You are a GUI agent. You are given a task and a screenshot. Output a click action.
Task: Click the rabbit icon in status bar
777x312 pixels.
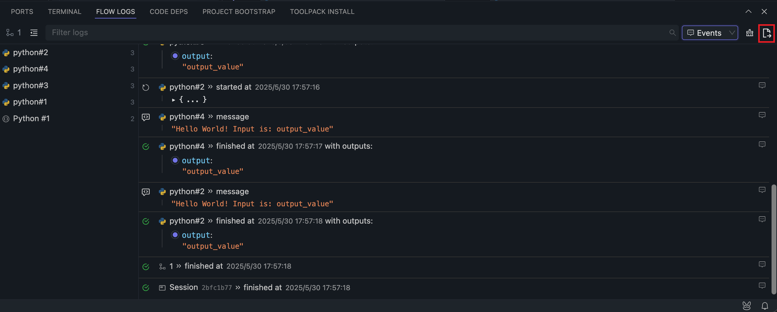(x=747, y=306)
